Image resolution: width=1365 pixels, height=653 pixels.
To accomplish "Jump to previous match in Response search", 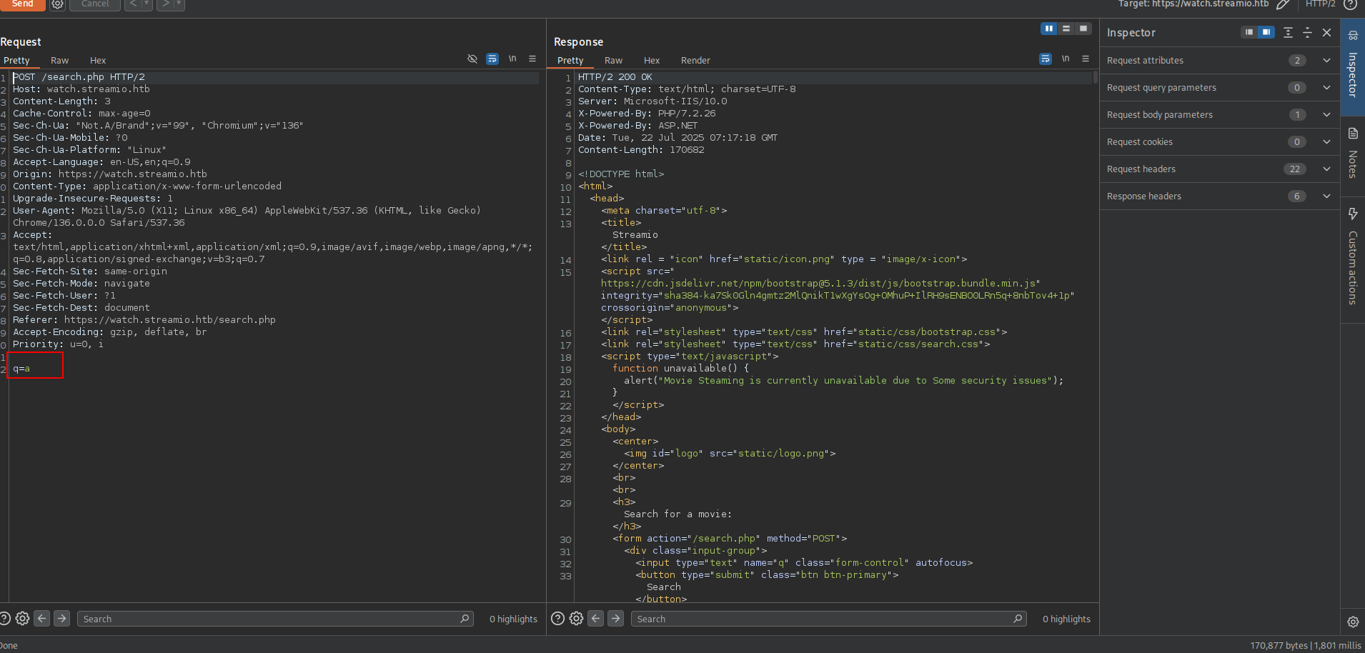I will pos(595,619).
